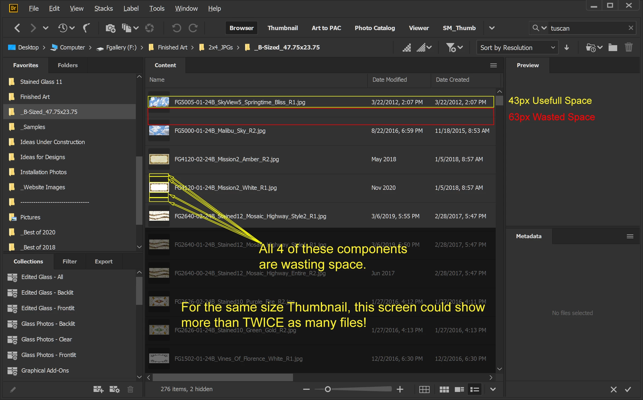Screen dimensions: 643x400
Task: Click the Rotate 90° counterclockwise icon
Action: (x=177, y=28)
